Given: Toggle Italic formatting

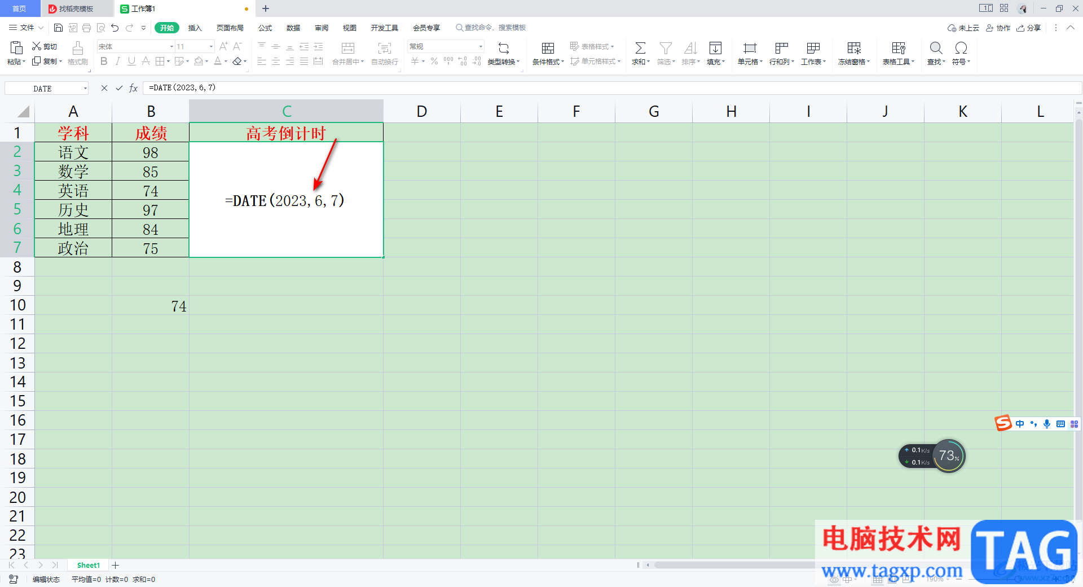Looking at the screenshot, I should click(x=117, y=61).
